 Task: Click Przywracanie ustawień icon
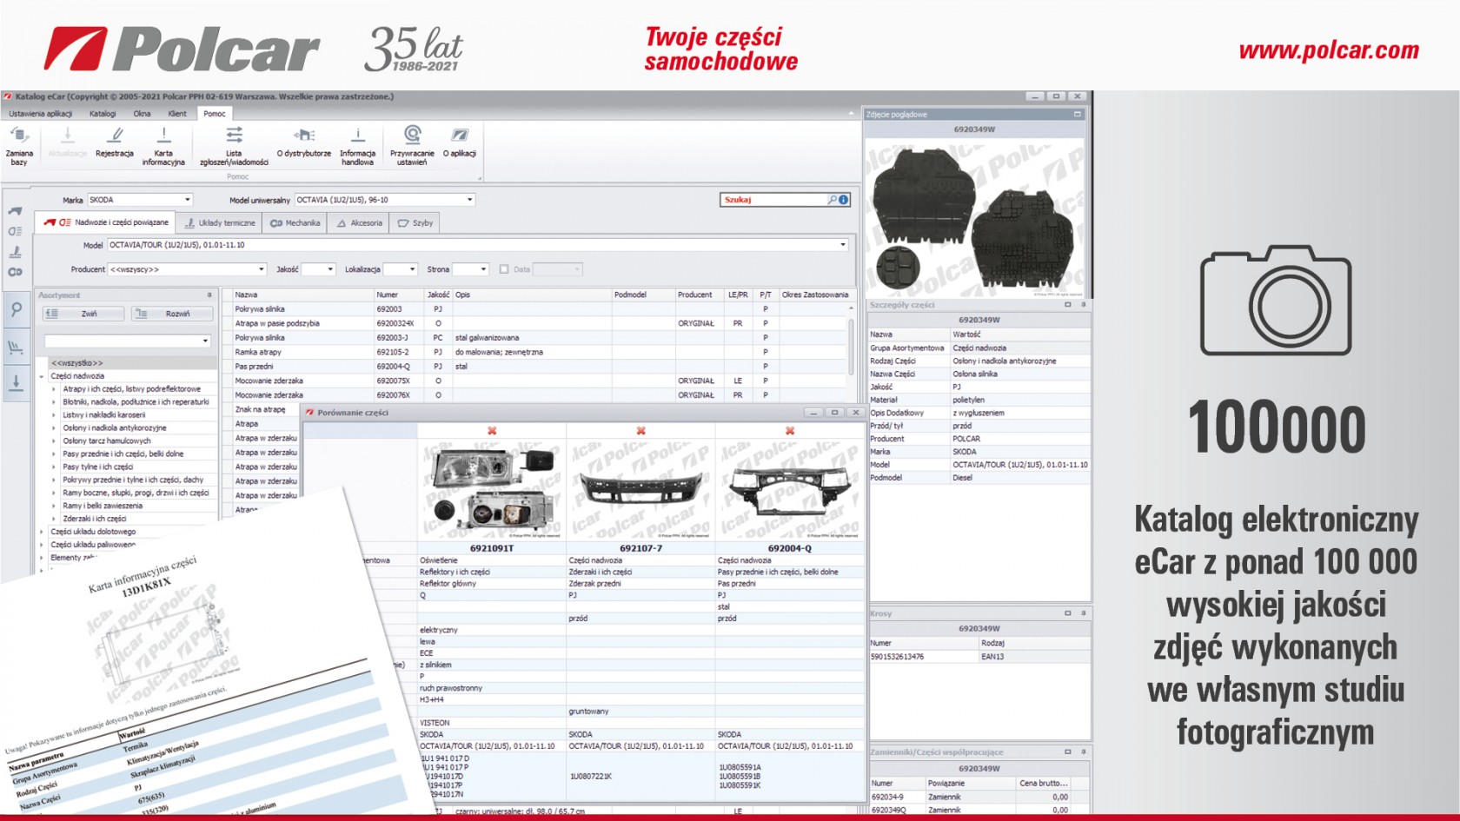pyautogui.click(x=412, y=135)
